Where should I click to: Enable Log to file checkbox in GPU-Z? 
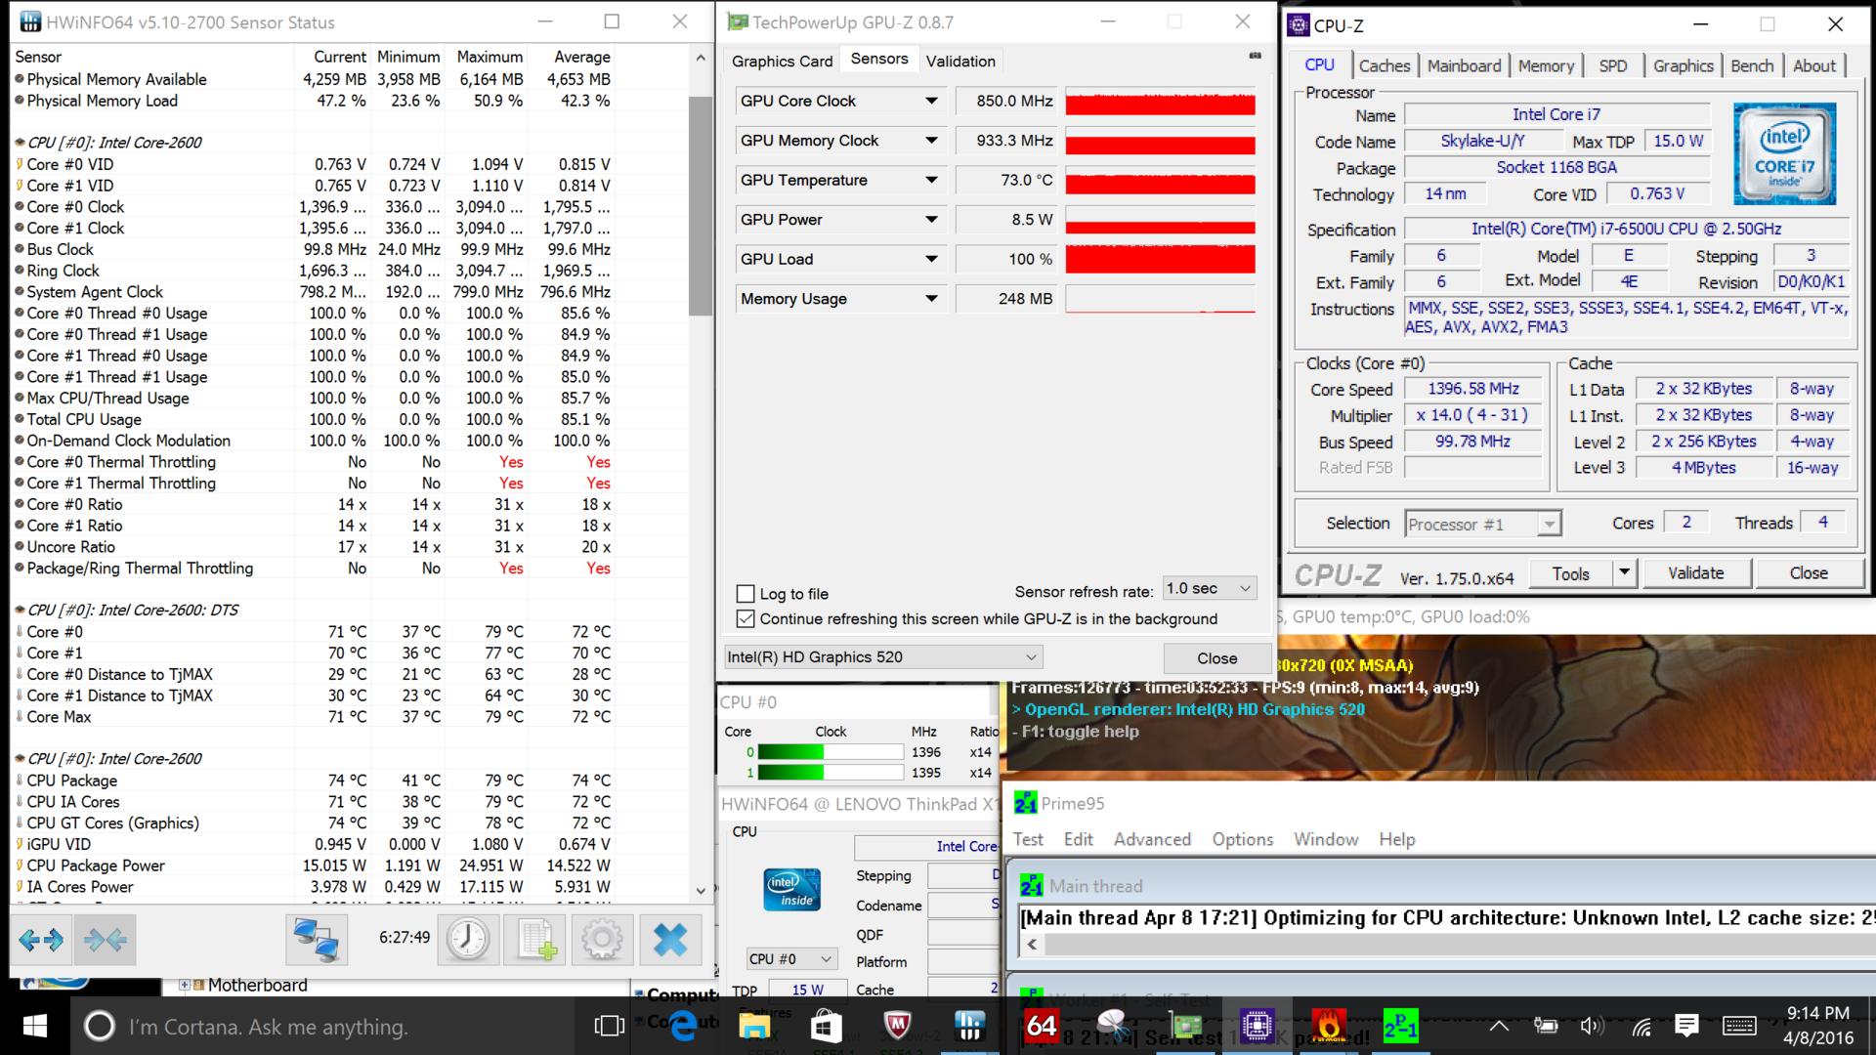pyautogui.click(x=746, y=594)
